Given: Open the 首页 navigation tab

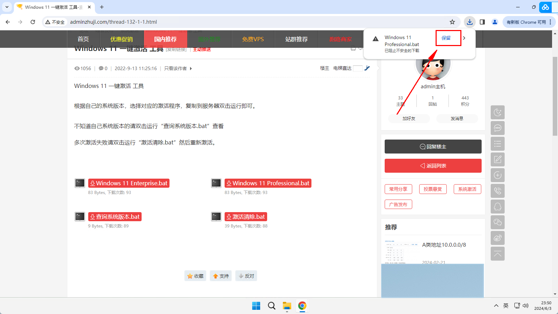Looking at the screenshot, I should tap(83, 39).
